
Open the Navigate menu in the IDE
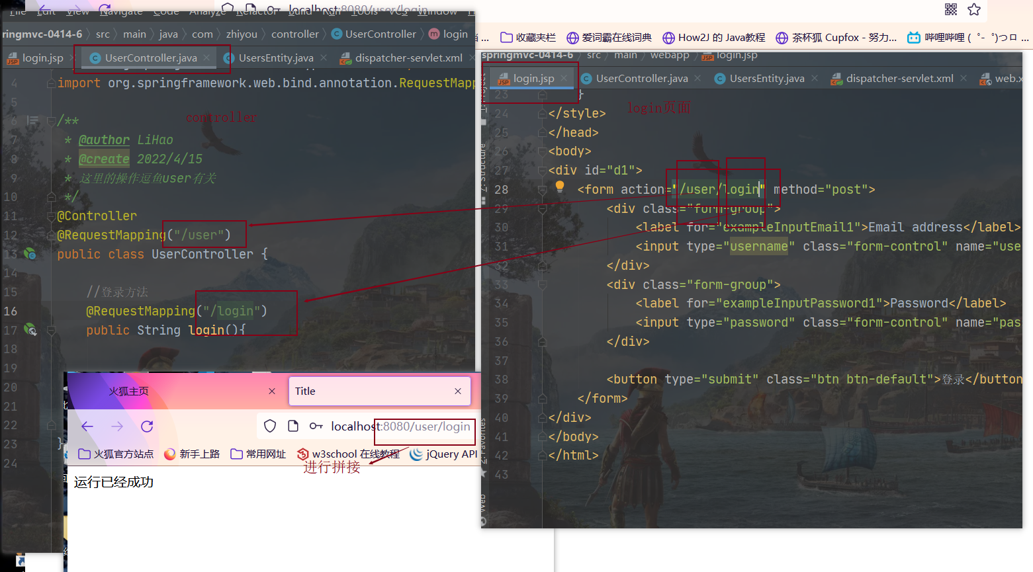coord(121,11)
